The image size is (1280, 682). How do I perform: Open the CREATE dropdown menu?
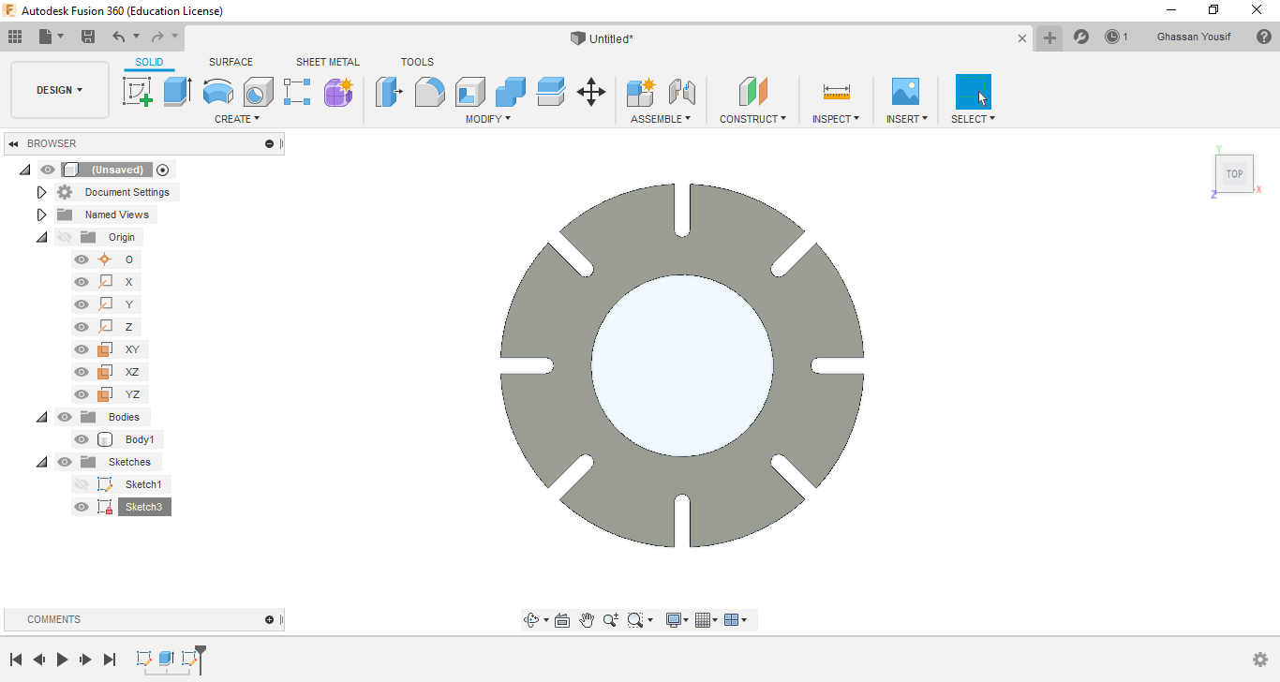click(x=237, y=119)
